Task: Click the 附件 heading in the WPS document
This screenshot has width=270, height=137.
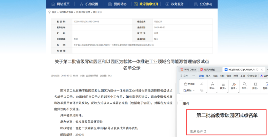Action: tap(186, 104)
